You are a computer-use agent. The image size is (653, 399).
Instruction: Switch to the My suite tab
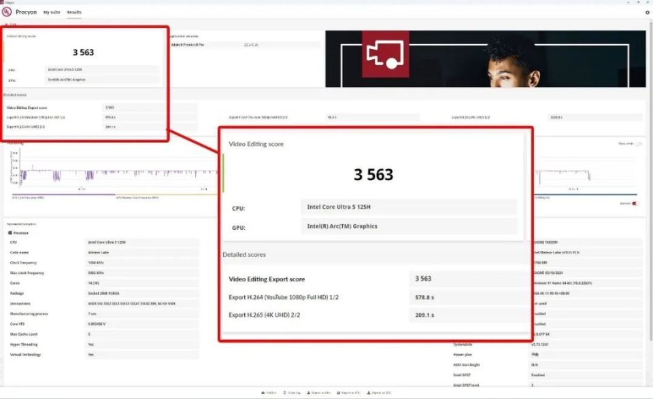[52, 12]
